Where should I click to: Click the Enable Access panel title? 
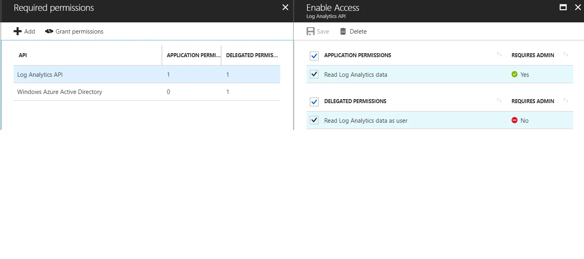coord(333,8)
